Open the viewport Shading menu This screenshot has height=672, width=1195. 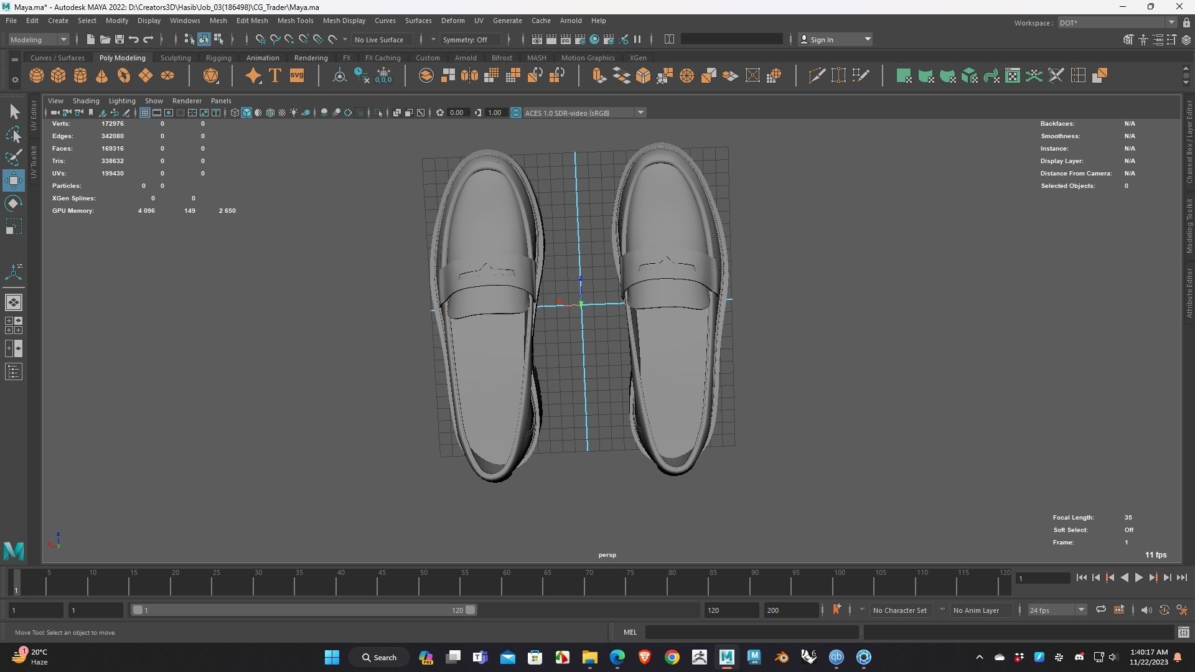86,100
